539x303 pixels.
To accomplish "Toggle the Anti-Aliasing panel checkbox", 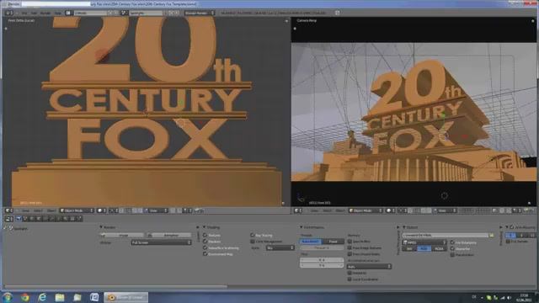I will (512, 227).
